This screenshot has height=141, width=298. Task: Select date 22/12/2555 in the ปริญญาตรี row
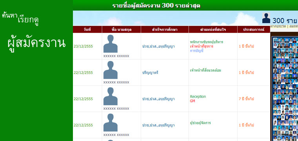click(x=83, y=73)
